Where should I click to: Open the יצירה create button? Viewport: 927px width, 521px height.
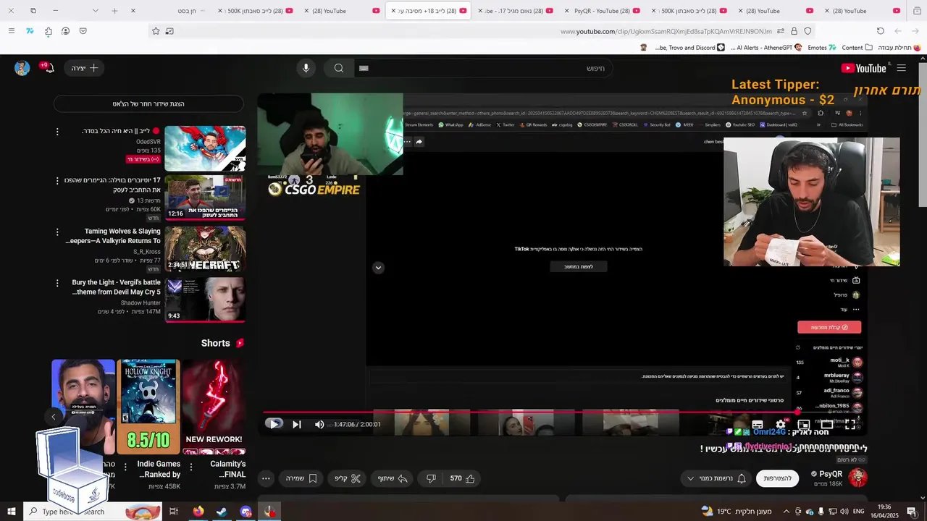click(85, 68)
